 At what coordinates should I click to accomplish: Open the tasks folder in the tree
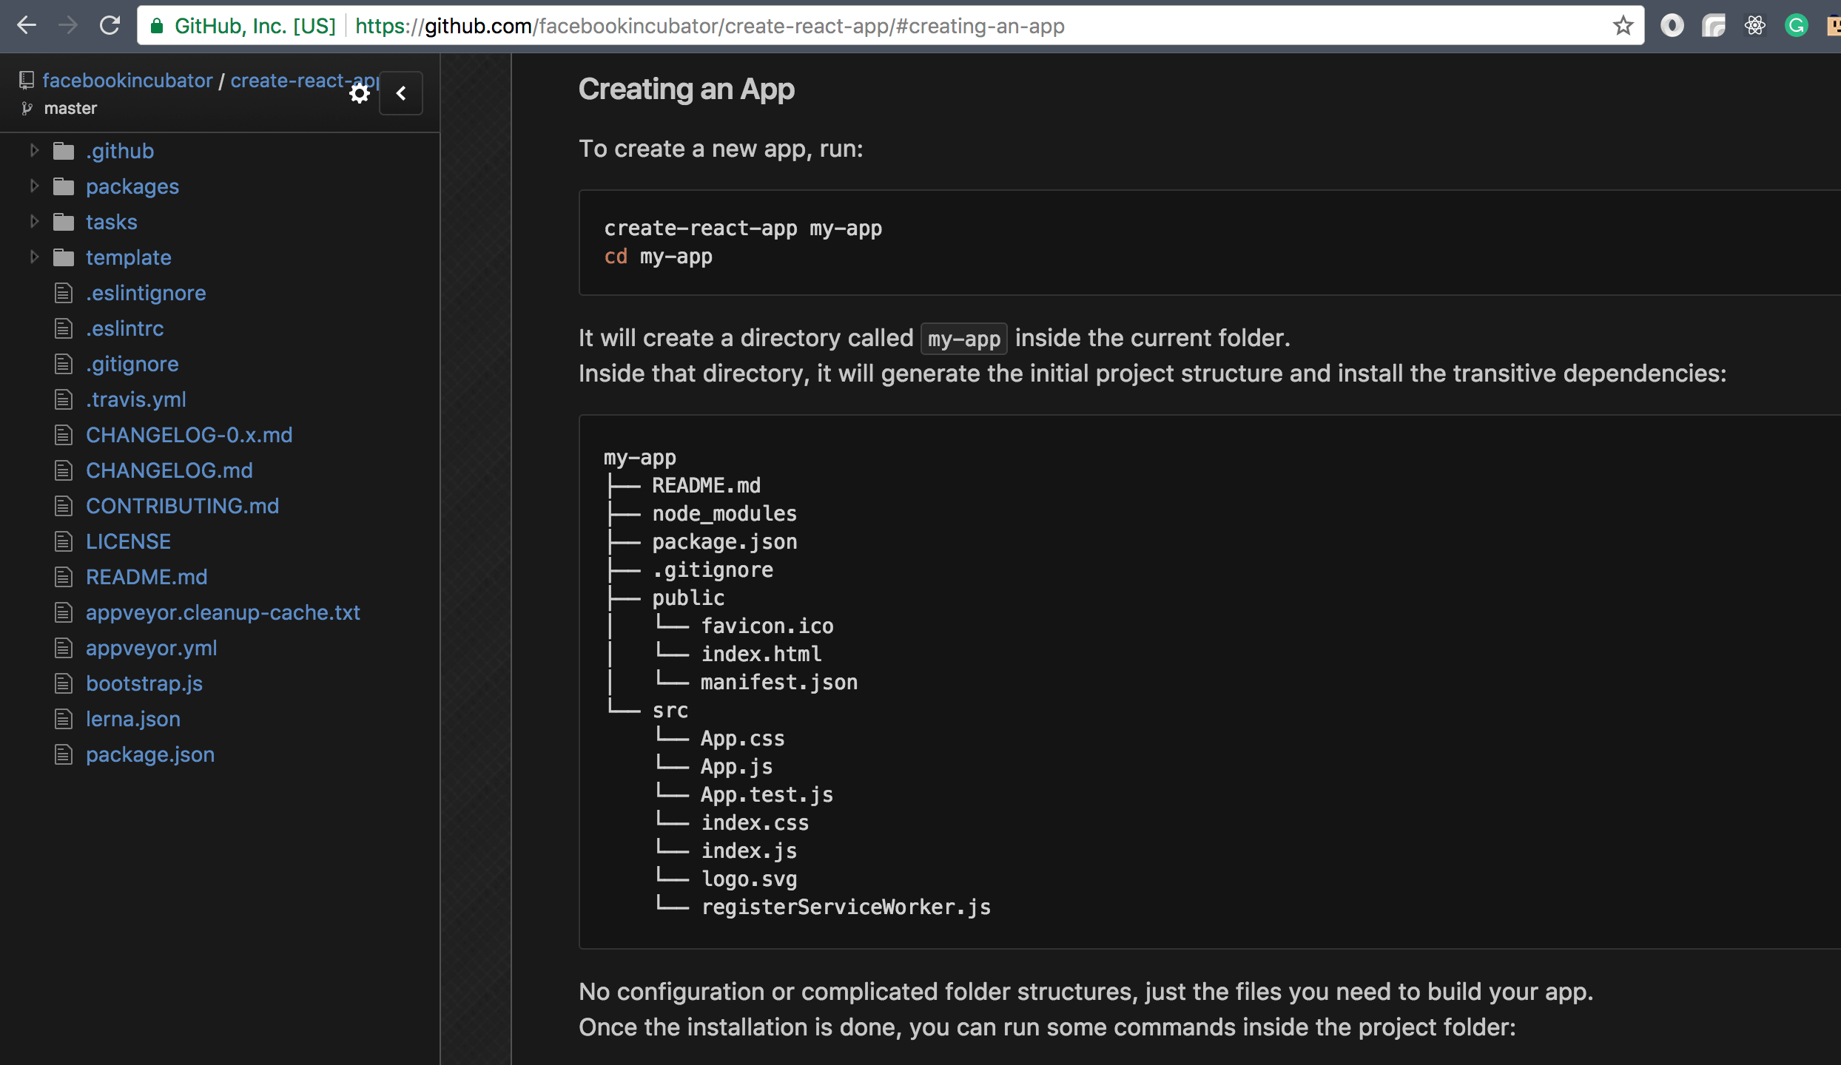click(x=112, y=222)
